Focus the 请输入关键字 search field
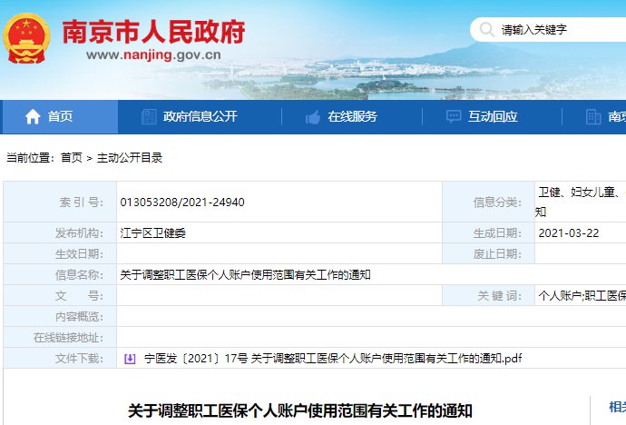626x425 pixels. (553, 29)
